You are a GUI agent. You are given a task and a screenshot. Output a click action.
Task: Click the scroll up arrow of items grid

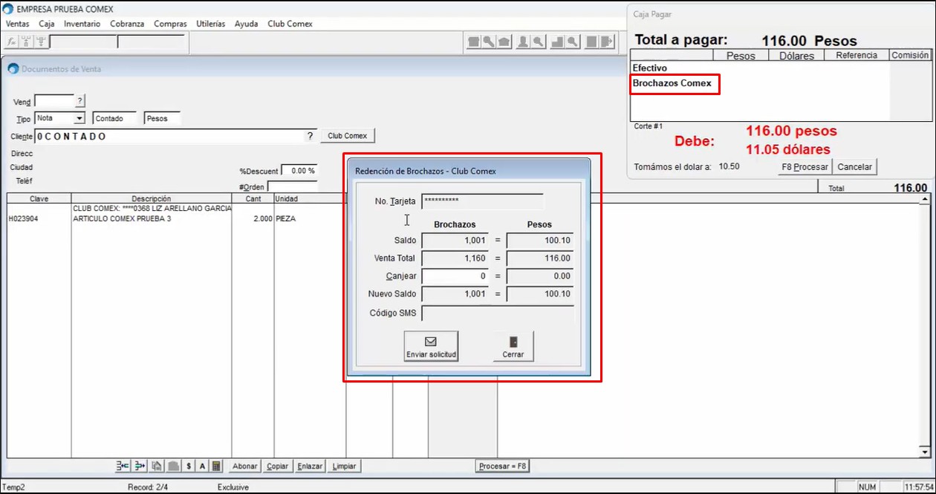coord(925,200)
